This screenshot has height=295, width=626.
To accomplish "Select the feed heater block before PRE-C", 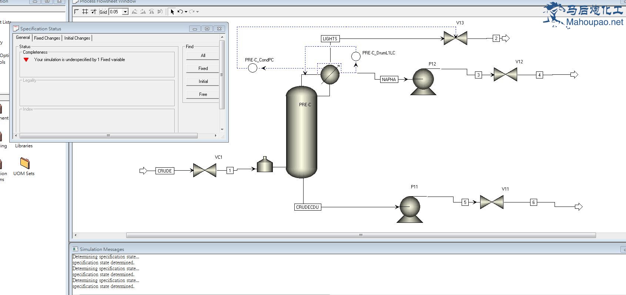I will 265,164.
